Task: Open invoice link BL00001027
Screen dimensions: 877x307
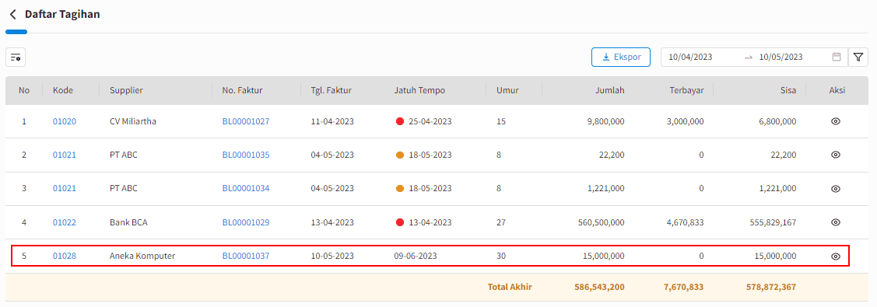Action: pyautogui.click(x=246, y=121)
